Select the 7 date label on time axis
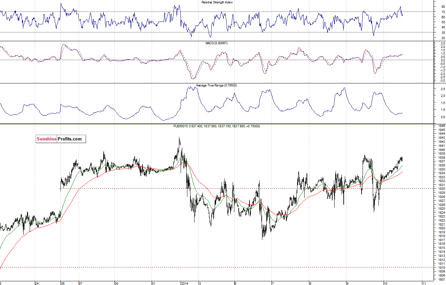446x285 pixels. click(272, 283)
